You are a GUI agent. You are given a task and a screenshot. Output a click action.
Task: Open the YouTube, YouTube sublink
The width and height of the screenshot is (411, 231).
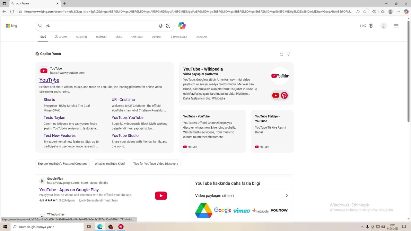127,118
